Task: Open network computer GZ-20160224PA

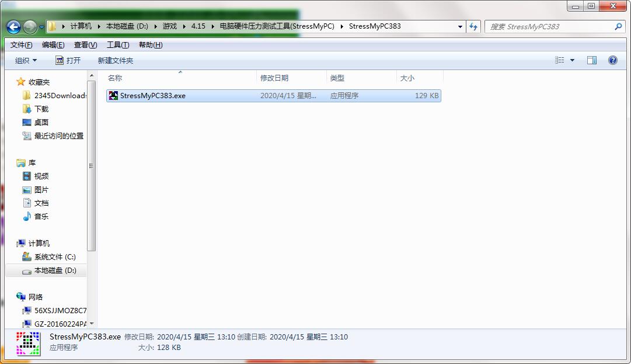Action: (x=54, y=324)
